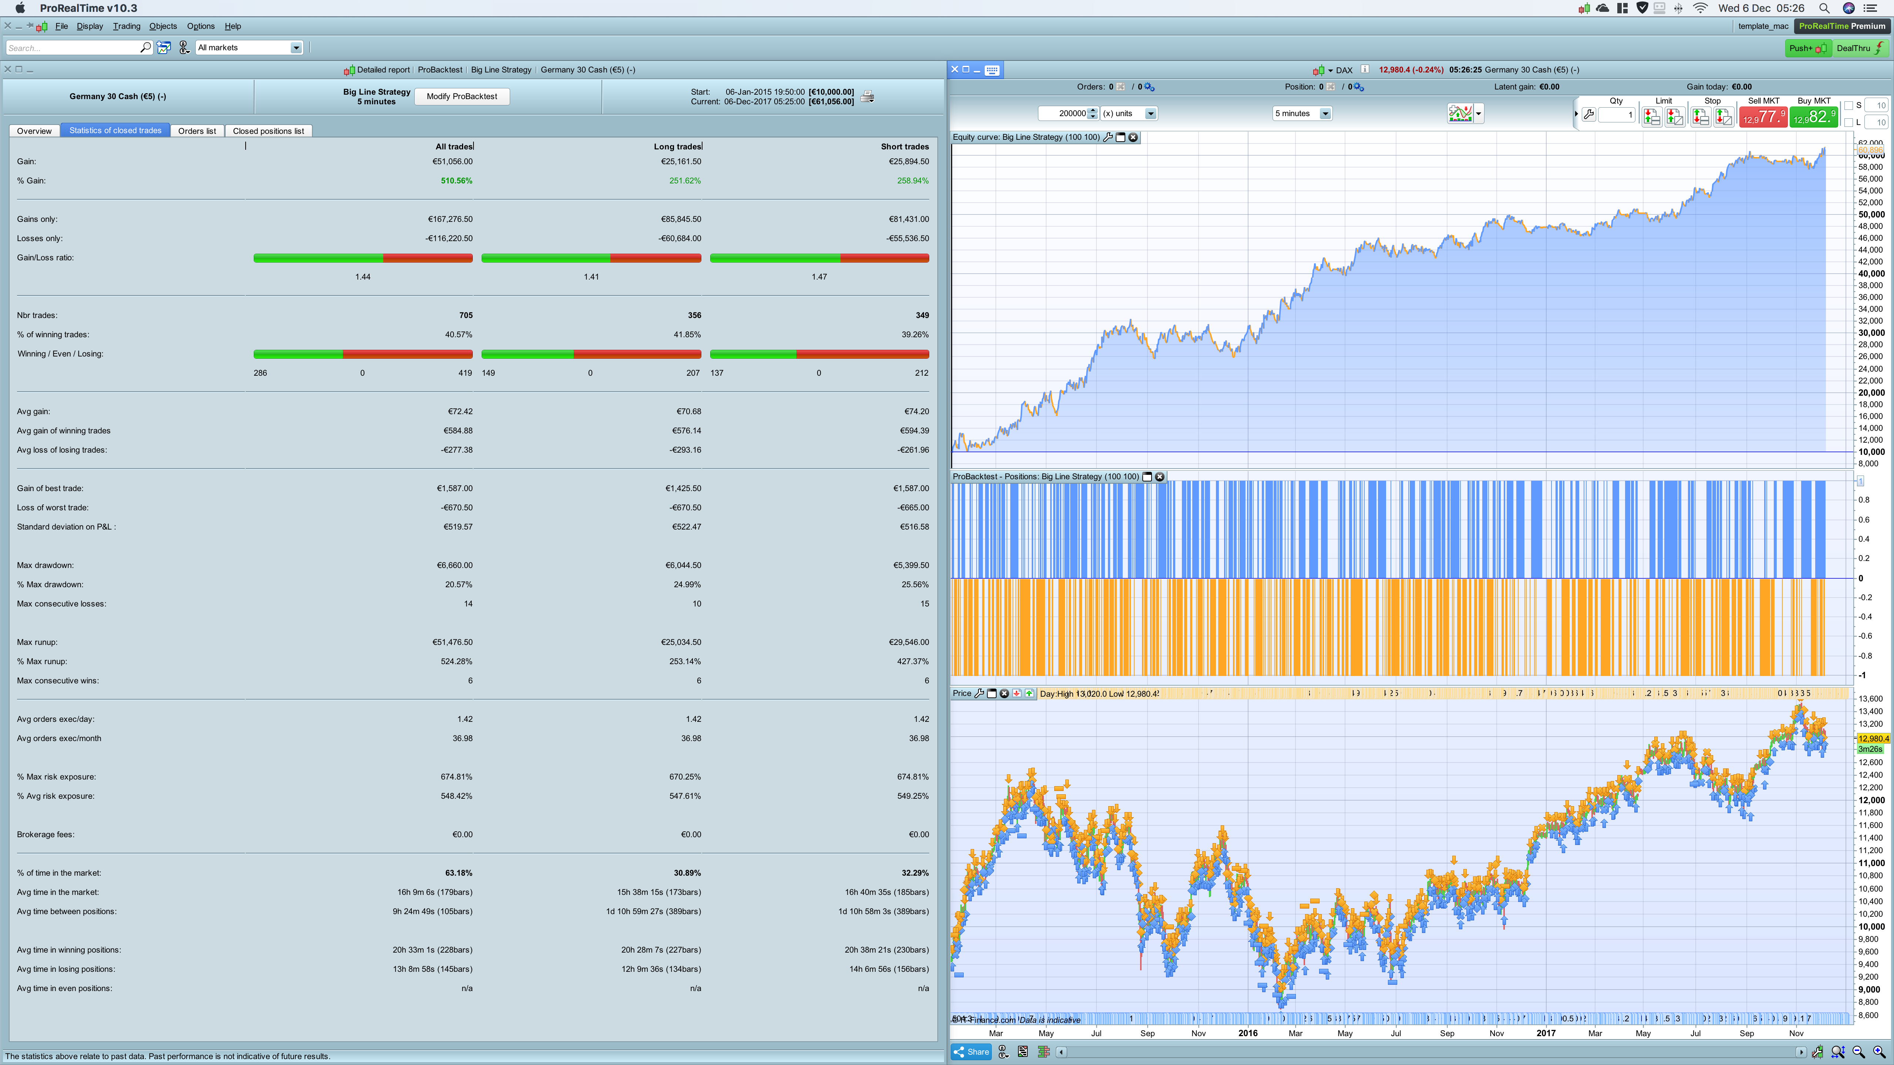Click the order panel wrench settings icon
1894x1065 pixels.
(1589, 115)
